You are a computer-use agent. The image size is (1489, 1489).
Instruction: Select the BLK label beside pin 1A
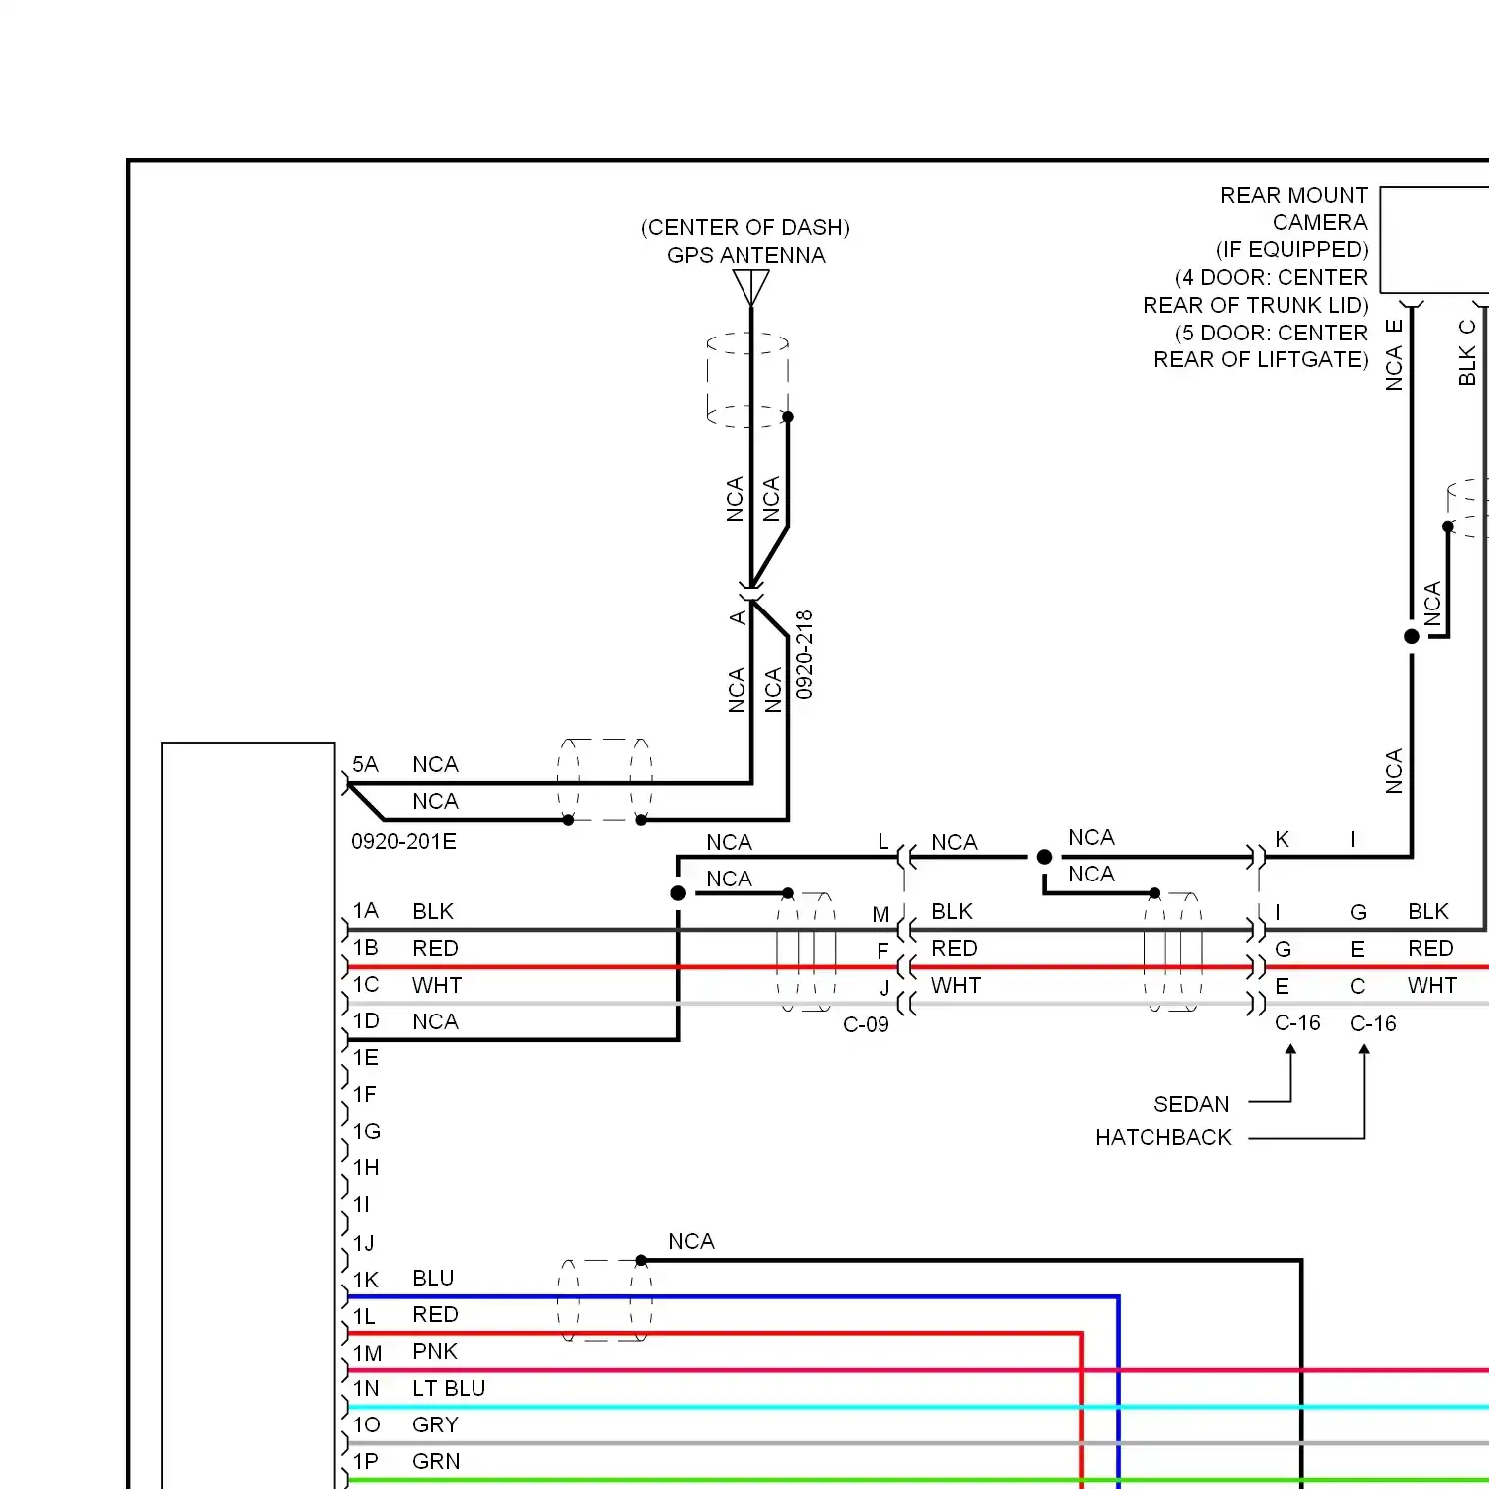[433, 911]
